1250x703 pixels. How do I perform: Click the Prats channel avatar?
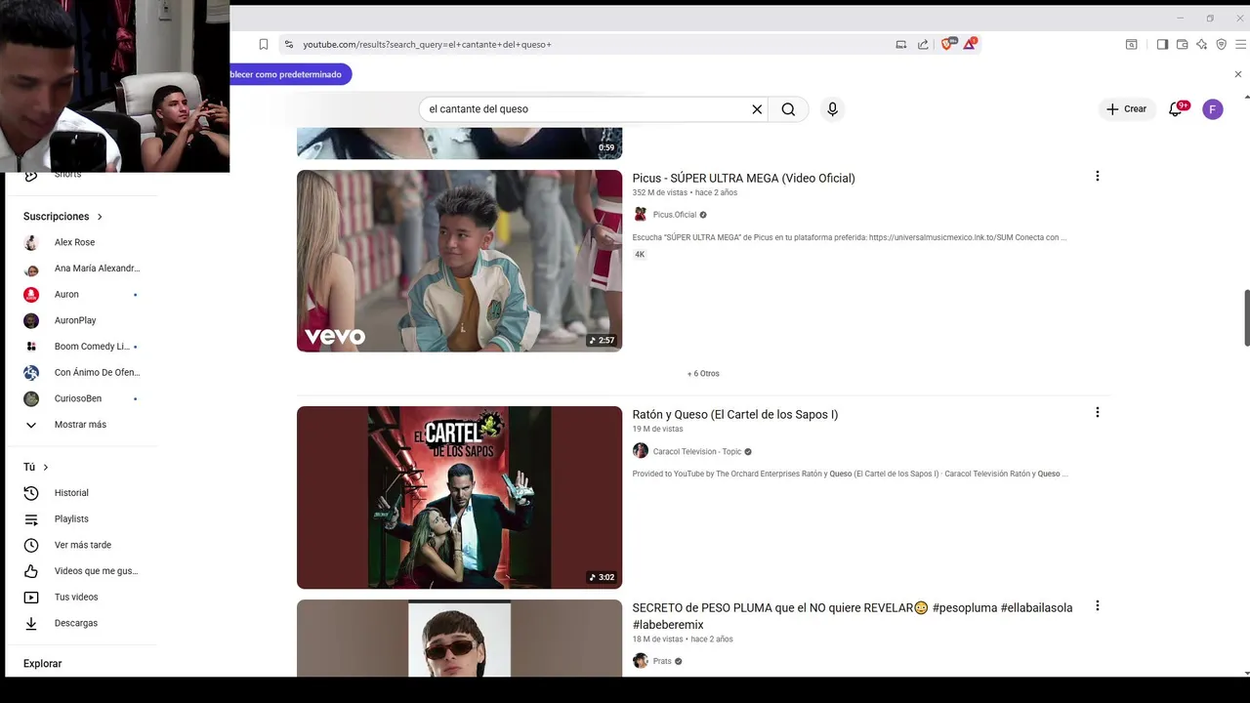pos(641,661)
